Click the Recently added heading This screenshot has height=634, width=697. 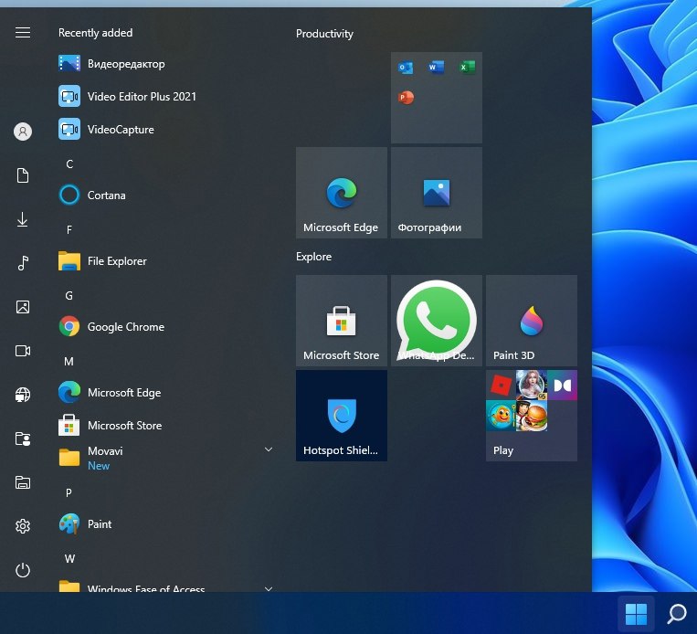pos(96,33)
